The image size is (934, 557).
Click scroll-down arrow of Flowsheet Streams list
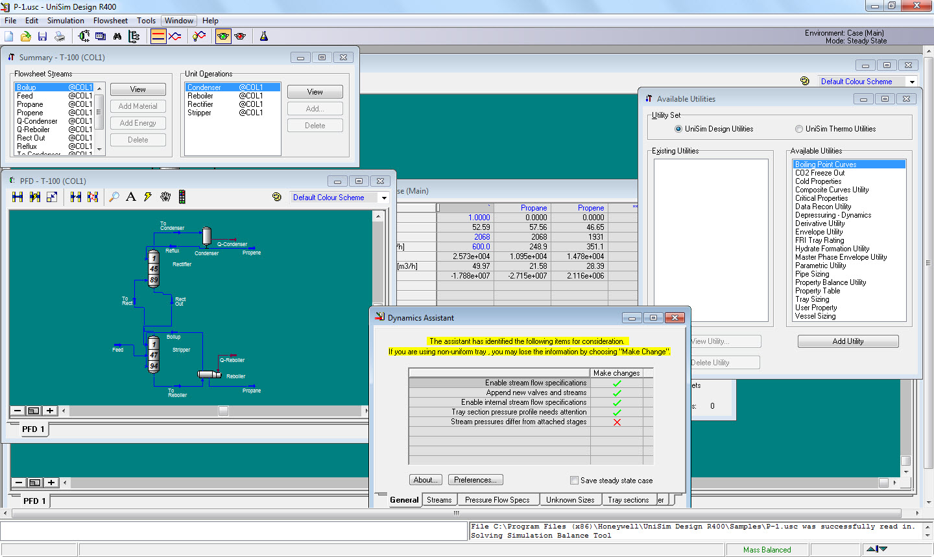[x=99, y=150]
